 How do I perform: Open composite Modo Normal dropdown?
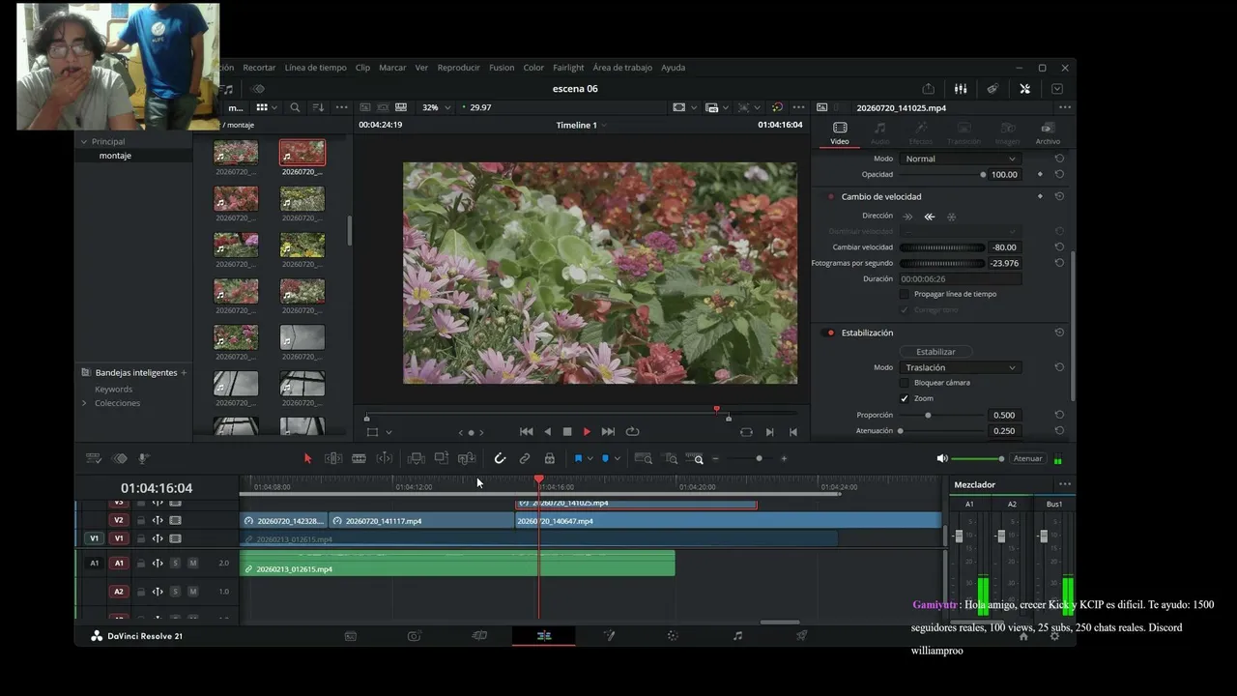[960, 159]
